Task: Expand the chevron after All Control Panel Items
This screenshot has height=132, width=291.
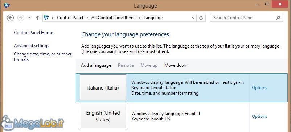Action: click(139, 18)
